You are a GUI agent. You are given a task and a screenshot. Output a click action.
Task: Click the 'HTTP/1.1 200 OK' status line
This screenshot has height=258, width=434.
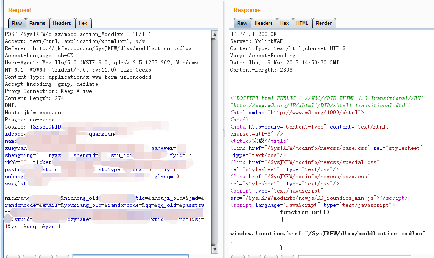(253, 34)
